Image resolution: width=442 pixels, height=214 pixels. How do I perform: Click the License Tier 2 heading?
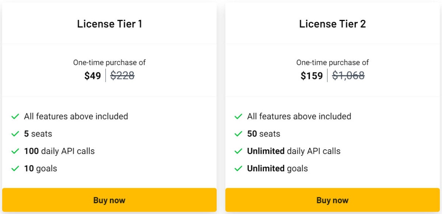click(332, 24)
